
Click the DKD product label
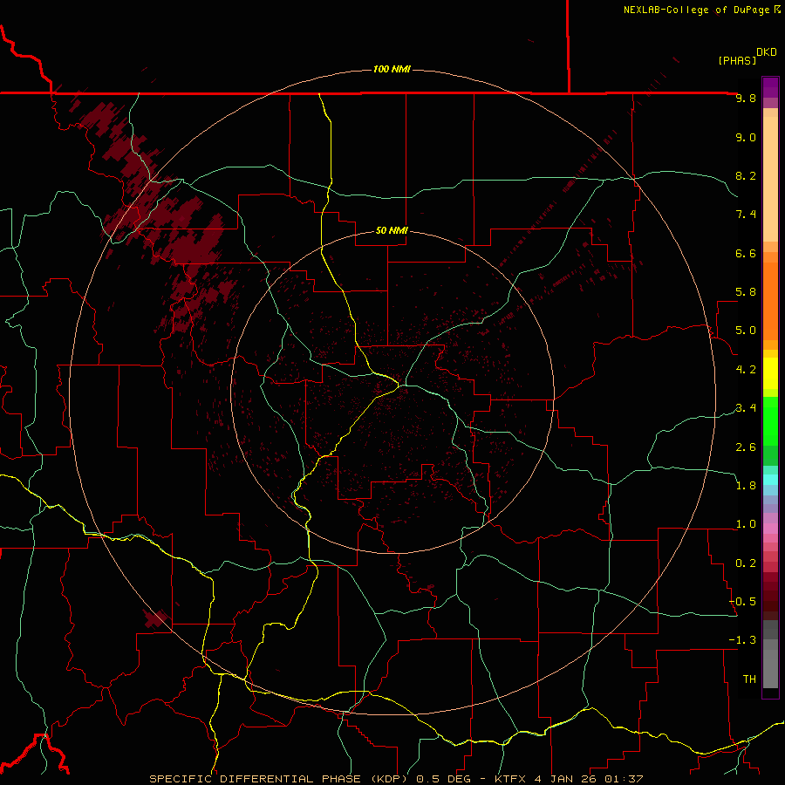pyautogui.click(x=767, y=52)
